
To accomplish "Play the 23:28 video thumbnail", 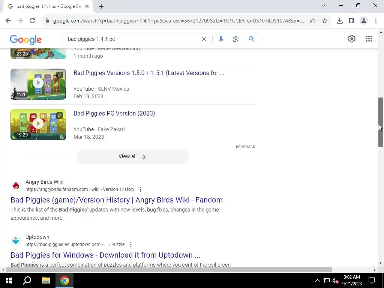I will 38,54.
